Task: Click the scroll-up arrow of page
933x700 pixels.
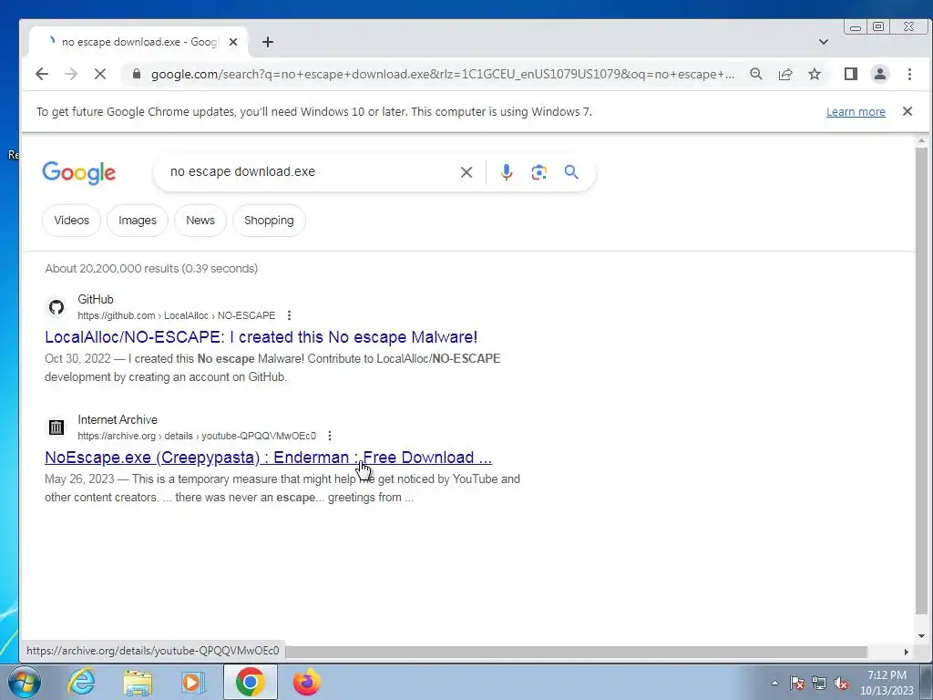Action: [x=921, y=140]
